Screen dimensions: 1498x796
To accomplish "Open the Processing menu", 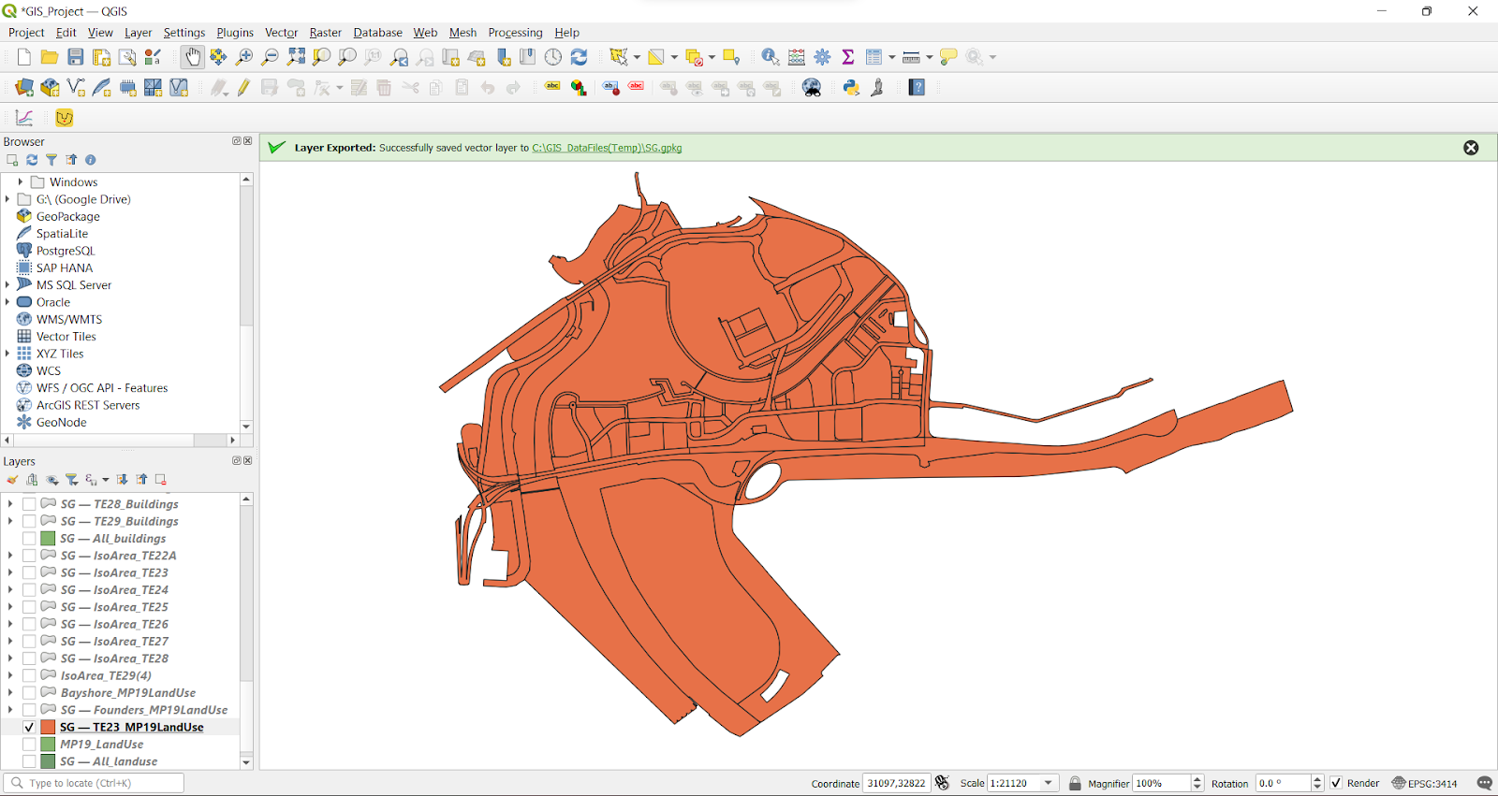I will coord(515,33).
